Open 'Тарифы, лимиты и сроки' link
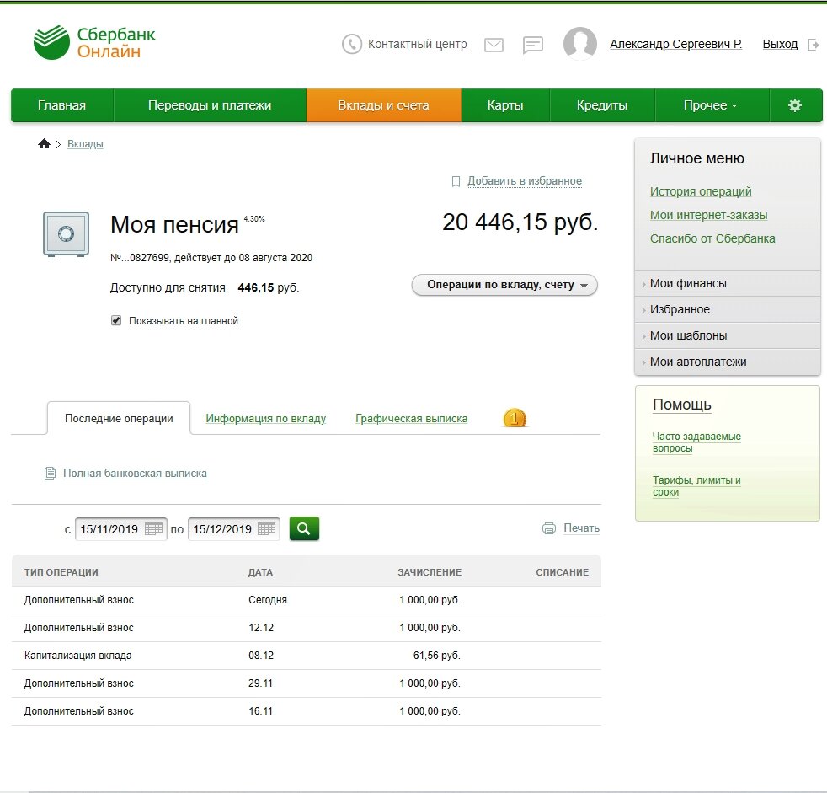Image resolution: width=827 pixels, height=793 pixels. point(696,486)
